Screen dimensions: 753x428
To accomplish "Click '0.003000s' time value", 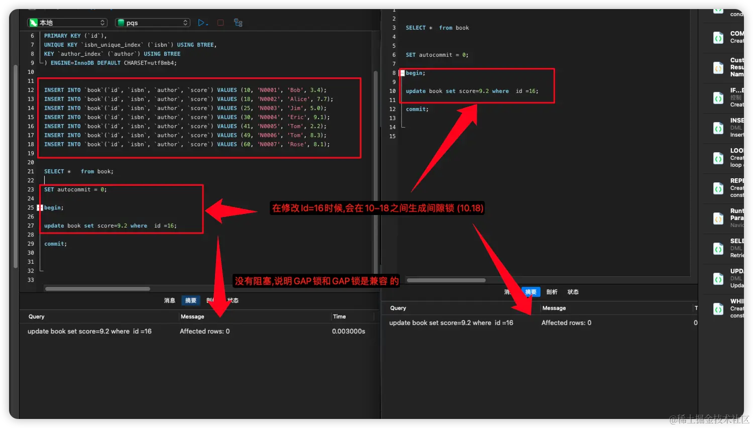I will click(349, 331).
